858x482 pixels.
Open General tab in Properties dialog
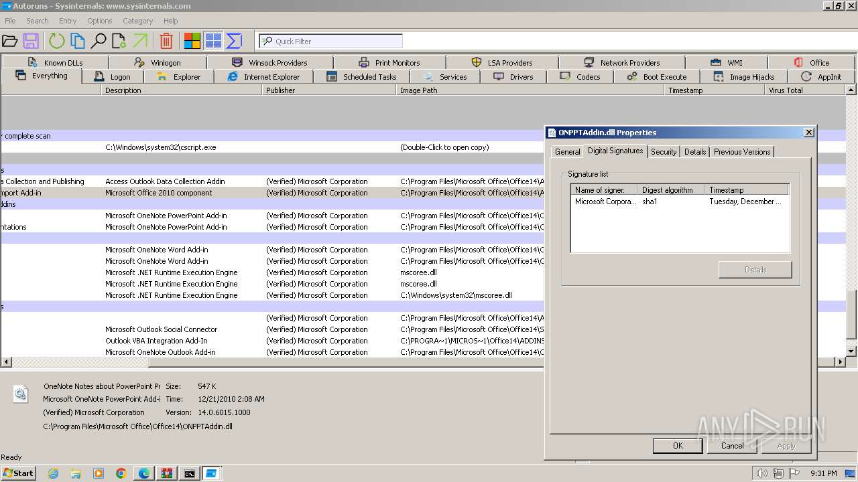(567, 152)
